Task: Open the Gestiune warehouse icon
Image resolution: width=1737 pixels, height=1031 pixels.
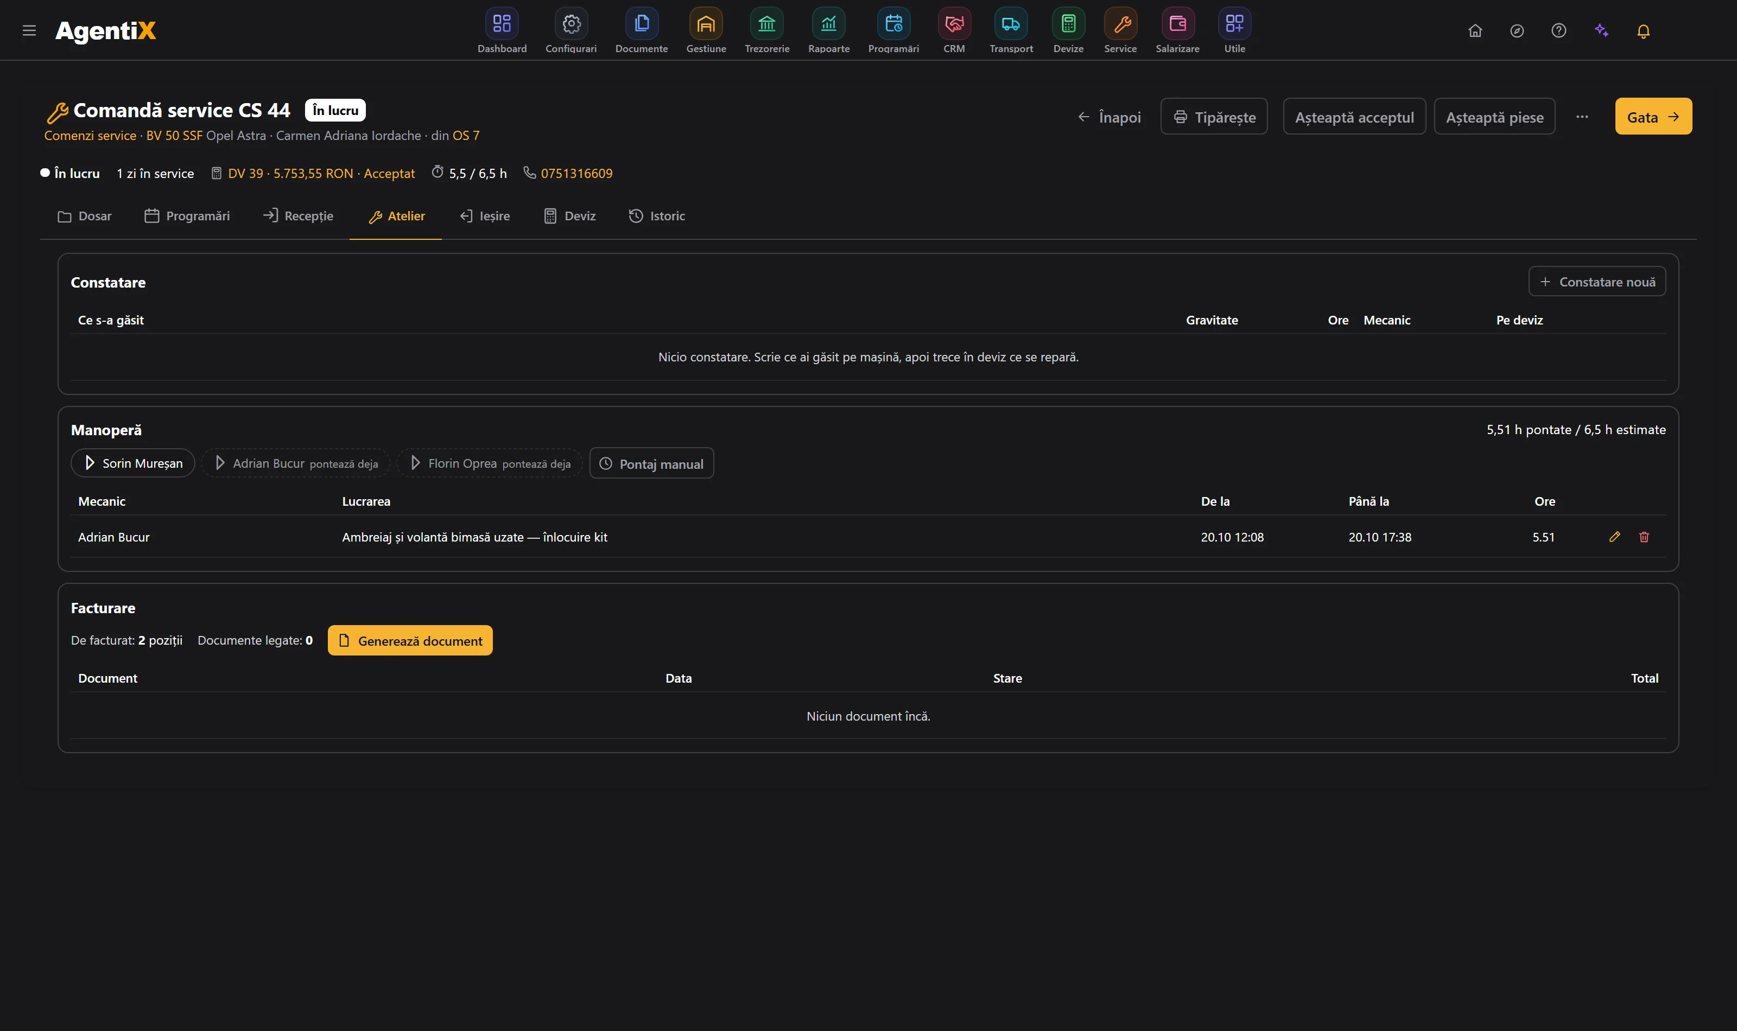Action: point(706,24)
